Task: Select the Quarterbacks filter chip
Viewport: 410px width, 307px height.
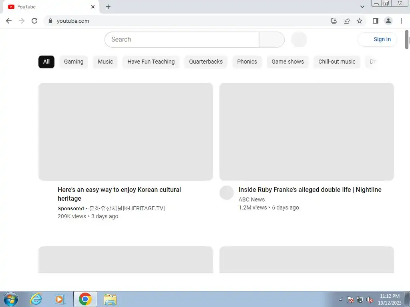Action: (206, 62)
